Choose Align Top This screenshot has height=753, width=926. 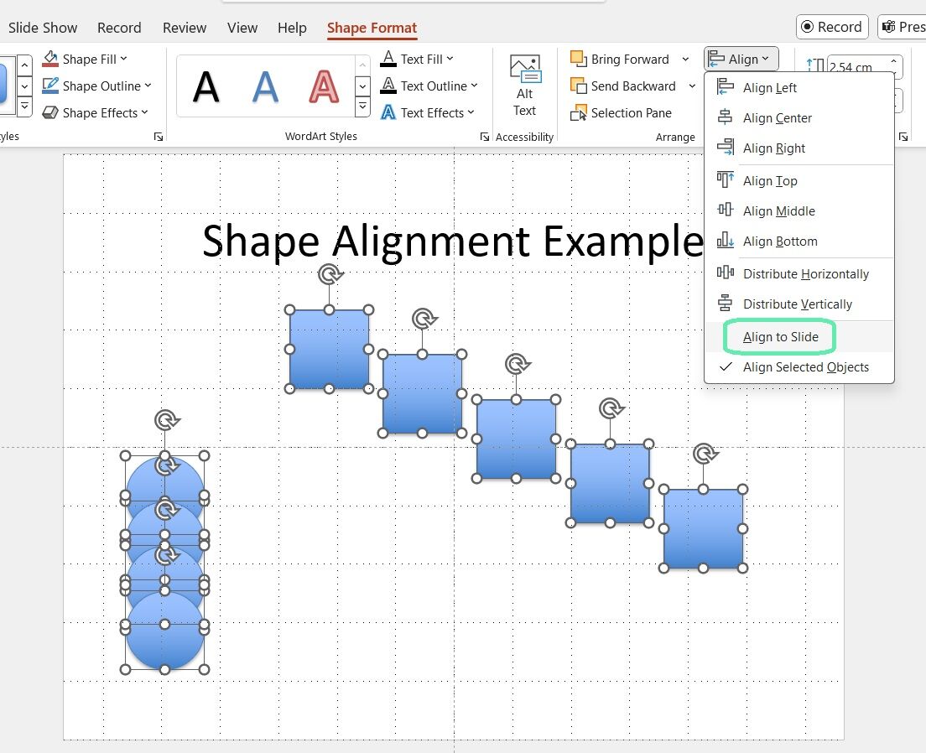(799, 180)
